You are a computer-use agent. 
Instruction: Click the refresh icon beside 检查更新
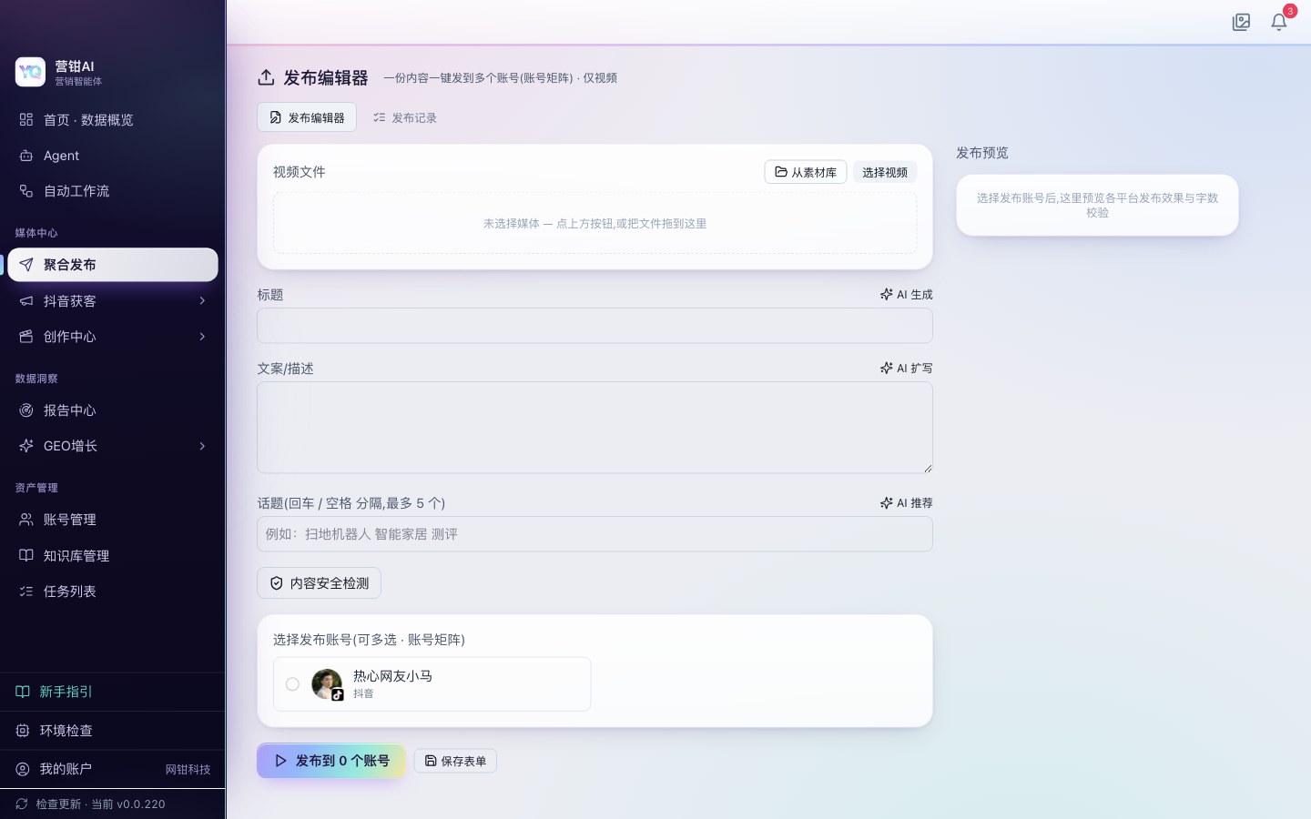(22, 804)
